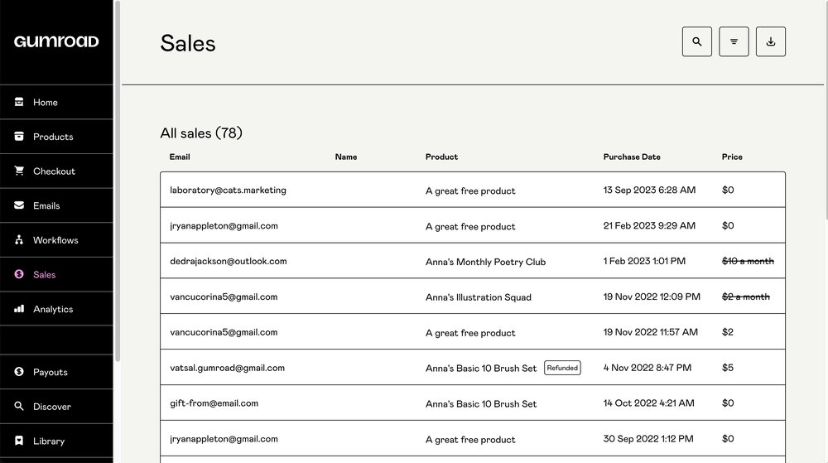Click the sidebar vertical scrollbar
The image size is (828, 463).
[x=118, y=181]
